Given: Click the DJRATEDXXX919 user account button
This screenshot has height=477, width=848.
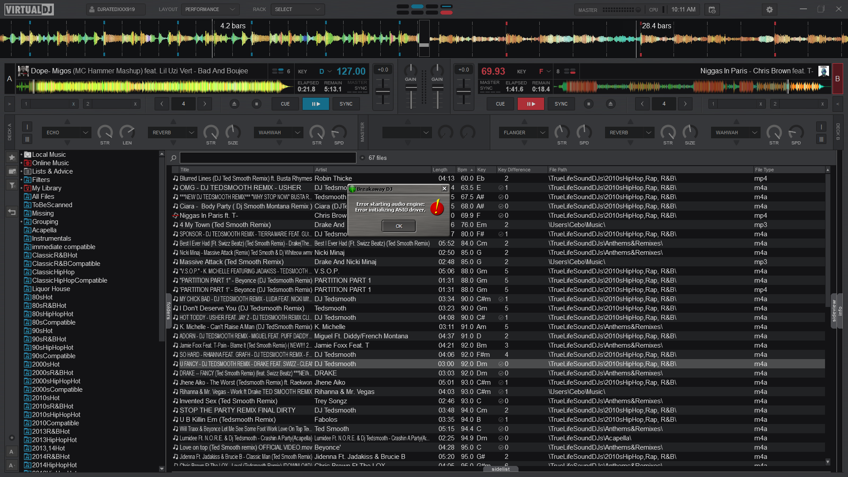Looking at the screenshot, I should 116,9.
